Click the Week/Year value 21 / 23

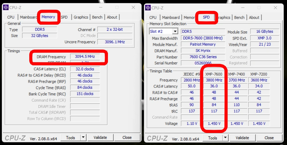(x=265, y=44)
